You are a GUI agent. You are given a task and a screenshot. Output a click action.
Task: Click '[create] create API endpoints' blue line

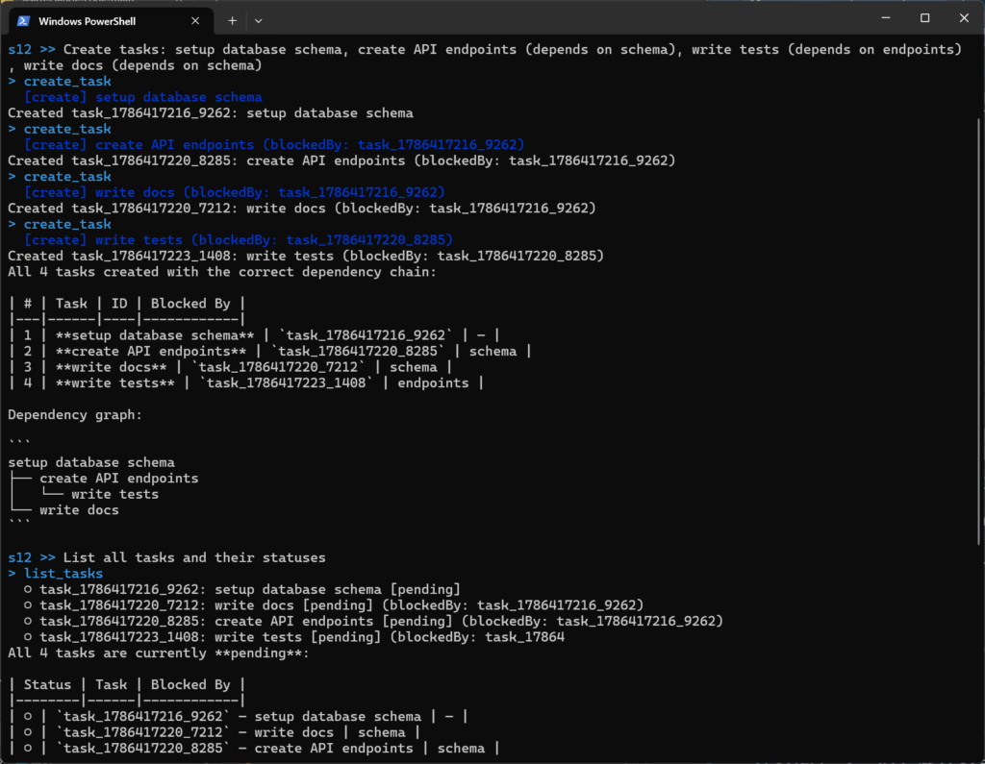[x=274, y=144]
